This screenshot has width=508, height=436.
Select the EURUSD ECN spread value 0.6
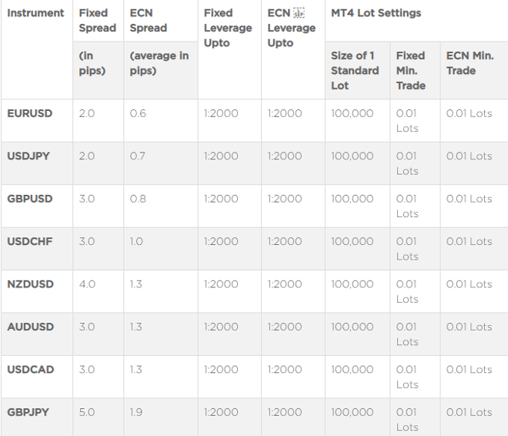click(x=138, y=113)
